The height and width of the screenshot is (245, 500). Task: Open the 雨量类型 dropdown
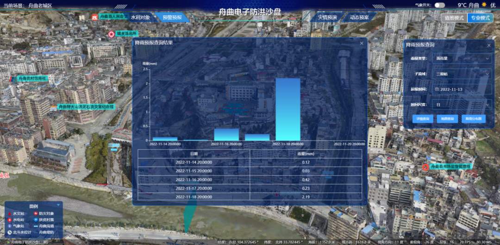[x=461, y=59]
